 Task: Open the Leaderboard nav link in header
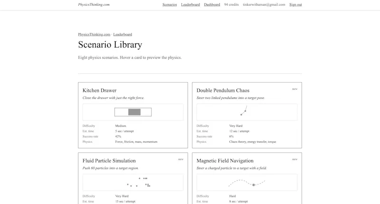tap(190, 5)
